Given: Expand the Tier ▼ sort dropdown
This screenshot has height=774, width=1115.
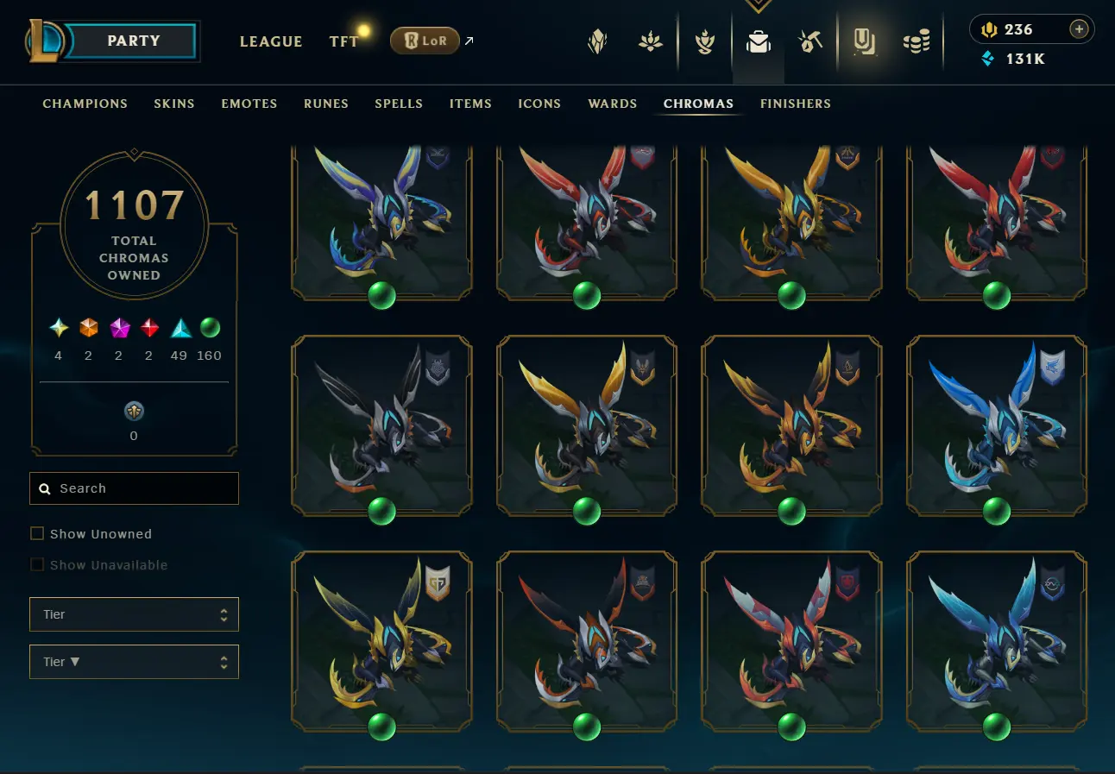Looking at the screenshot, I should tap(134, 662).
